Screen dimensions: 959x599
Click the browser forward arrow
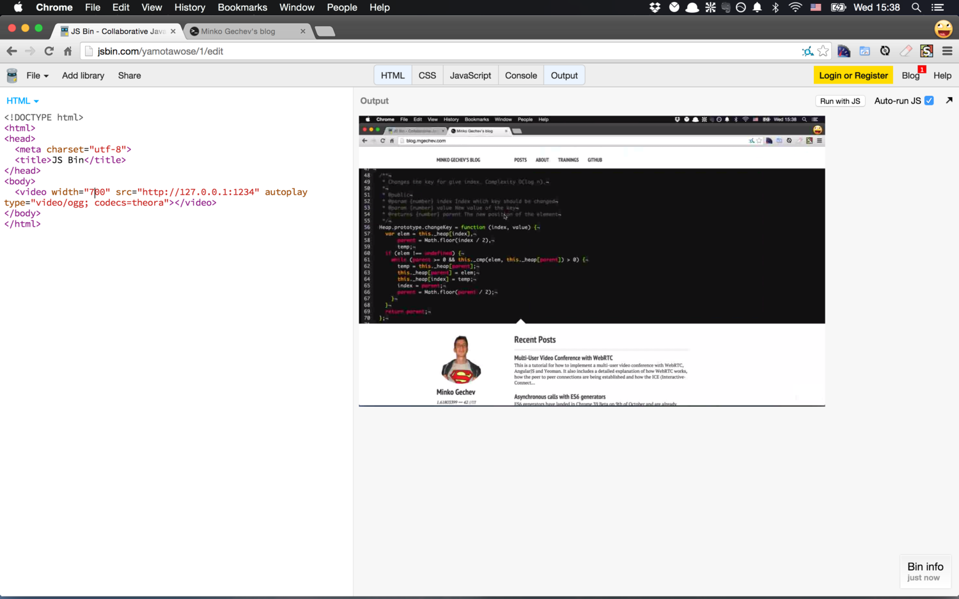(x=30, y=51)
